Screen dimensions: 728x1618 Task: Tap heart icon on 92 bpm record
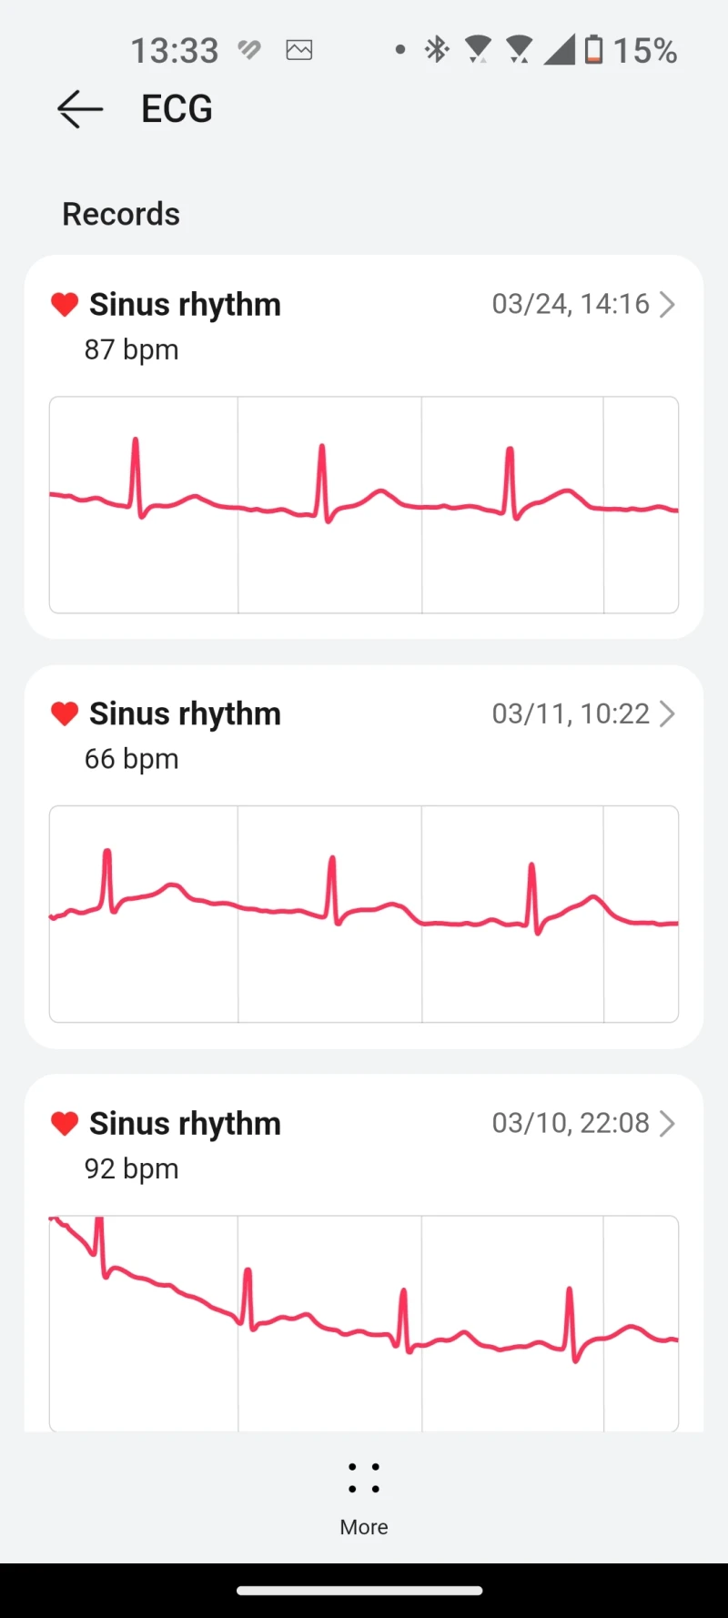[x=65, y=1123]
